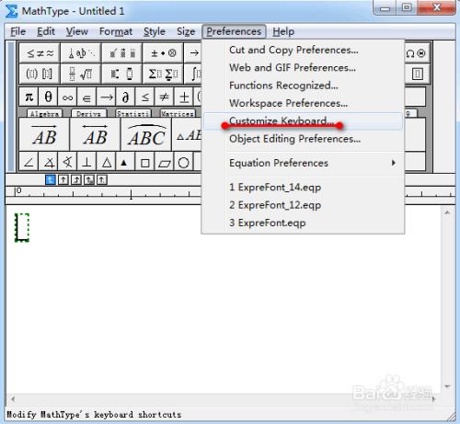
Task: Select the relational-aligned tab stop
Action: coord(89,179)
